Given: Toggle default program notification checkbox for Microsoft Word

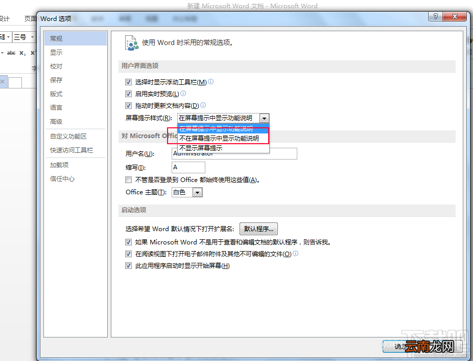Looking at the screenshot, I should (129, 242).
